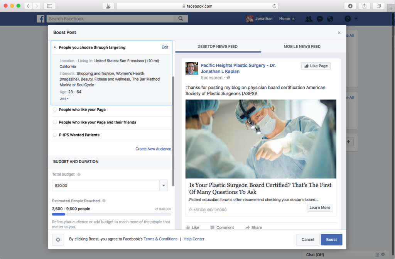Select People who like your Page radio
This screenshot has width=395, height=259.
pos(55,110)
